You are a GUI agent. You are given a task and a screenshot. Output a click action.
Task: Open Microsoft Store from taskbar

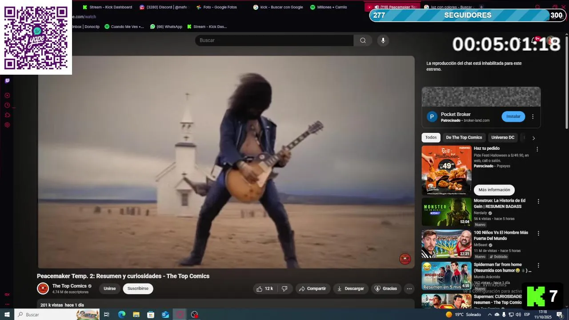151,315
